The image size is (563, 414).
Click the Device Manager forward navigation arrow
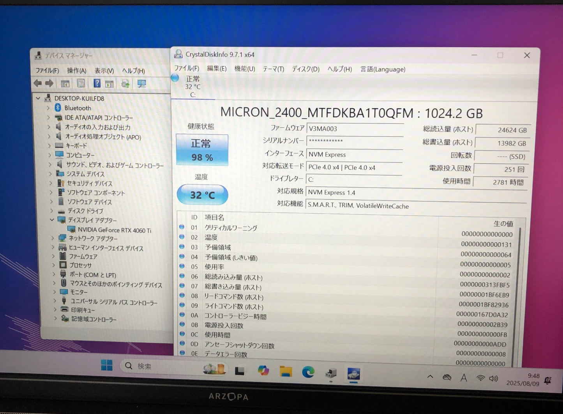click(49, 83)
